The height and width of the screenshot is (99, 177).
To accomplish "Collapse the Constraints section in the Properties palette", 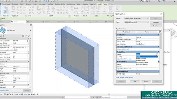I will [x=28, y=38].
